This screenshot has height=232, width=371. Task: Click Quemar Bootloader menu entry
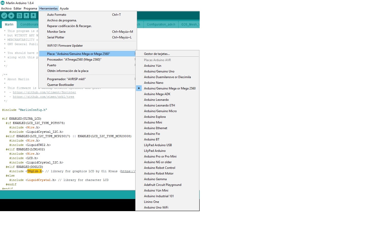pyautogui.click(x=61, y=85)
